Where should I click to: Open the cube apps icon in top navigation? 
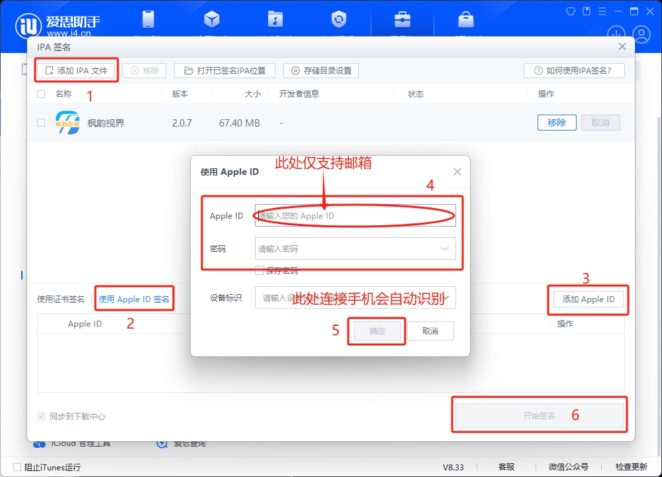(212, 19)
